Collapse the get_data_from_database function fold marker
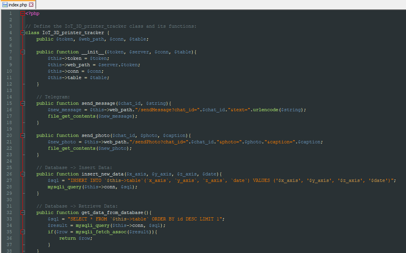Screen dimensions: 406x253 23,212
